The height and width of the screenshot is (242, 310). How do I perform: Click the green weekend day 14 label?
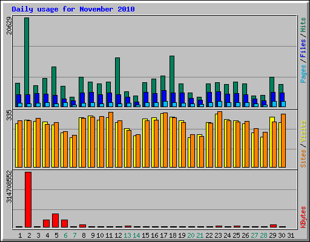pyautogui.click(x=136, y=235)
